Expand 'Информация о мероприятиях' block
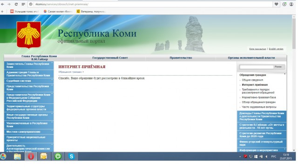 [262, 150]
